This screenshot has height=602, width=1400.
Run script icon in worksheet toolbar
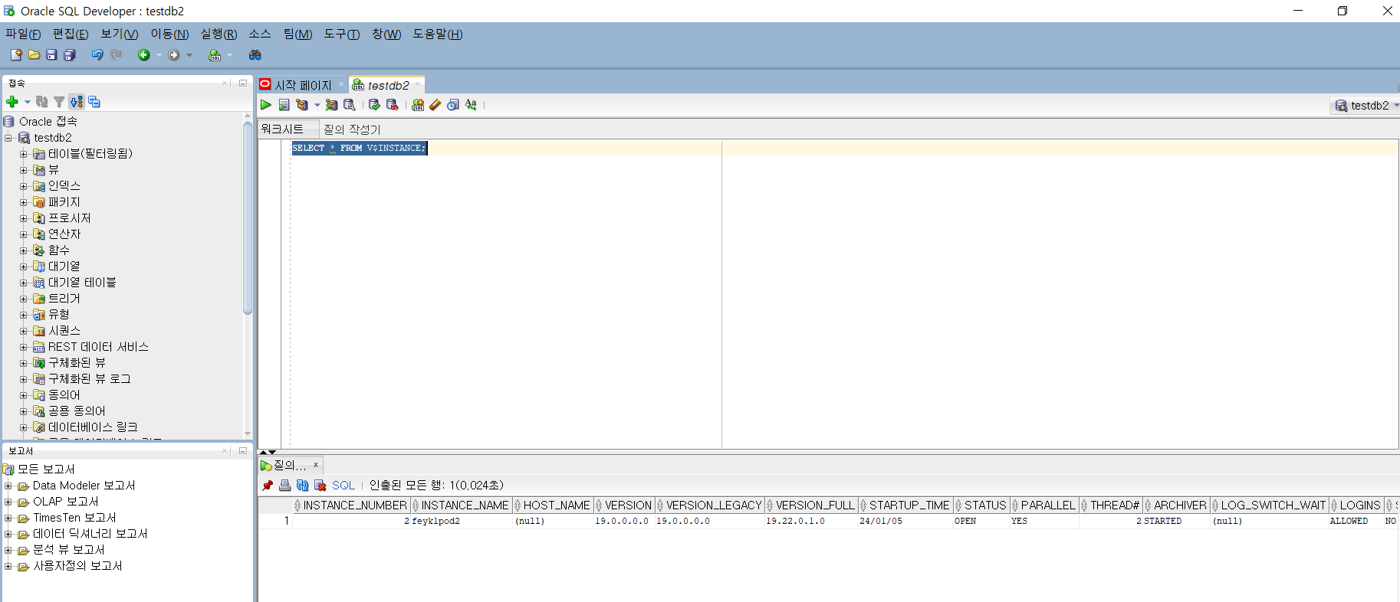tap(284, 105)
